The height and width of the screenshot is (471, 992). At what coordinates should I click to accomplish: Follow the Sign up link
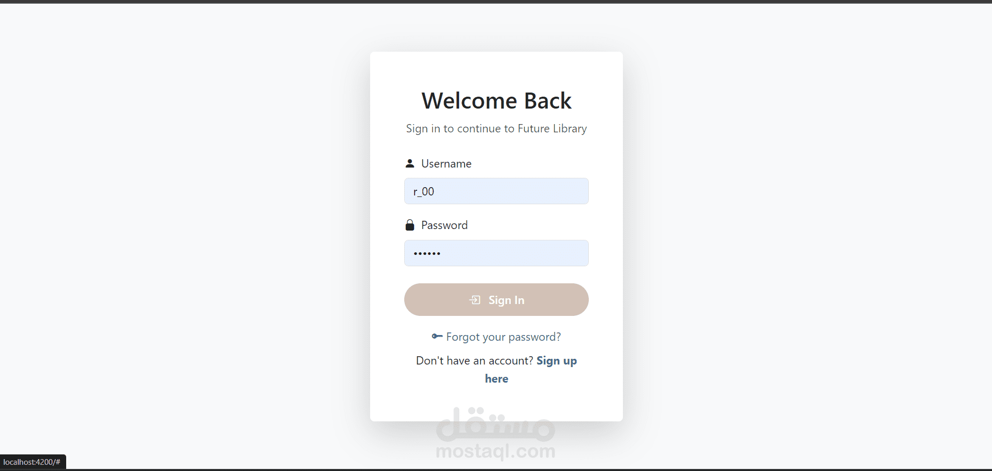557,360
